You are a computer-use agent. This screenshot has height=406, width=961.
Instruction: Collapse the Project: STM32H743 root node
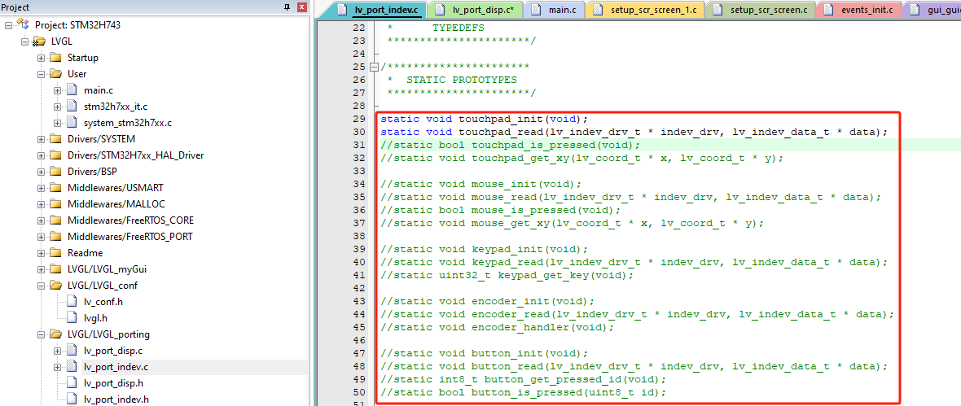pos(9,25)
